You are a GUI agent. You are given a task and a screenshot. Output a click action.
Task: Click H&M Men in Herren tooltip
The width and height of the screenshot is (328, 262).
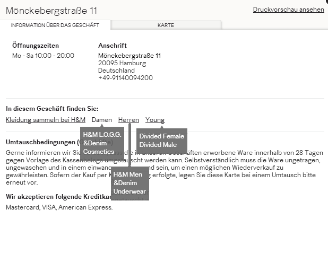[x=128, y=174]
